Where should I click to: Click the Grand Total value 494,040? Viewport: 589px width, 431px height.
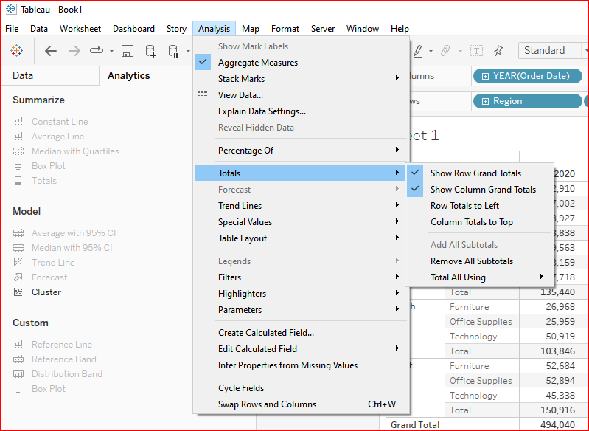pos(557,424)
